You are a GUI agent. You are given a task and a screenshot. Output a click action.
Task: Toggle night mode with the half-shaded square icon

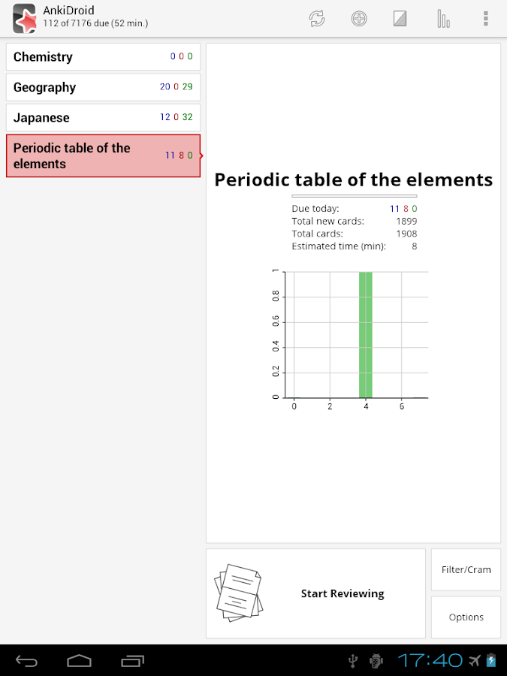400,19
